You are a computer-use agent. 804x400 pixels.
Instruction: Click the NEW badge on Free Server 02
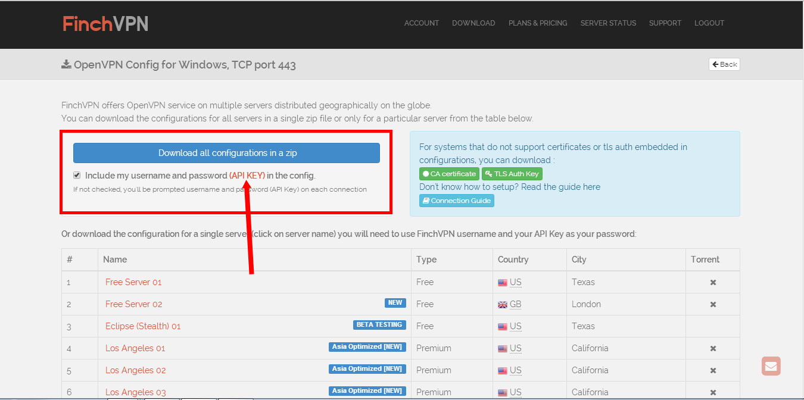point(395,303)
